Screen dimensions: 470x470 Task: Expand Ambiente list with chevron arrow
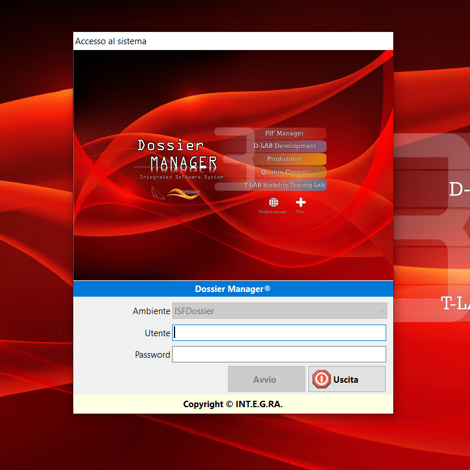coord(381,311)
